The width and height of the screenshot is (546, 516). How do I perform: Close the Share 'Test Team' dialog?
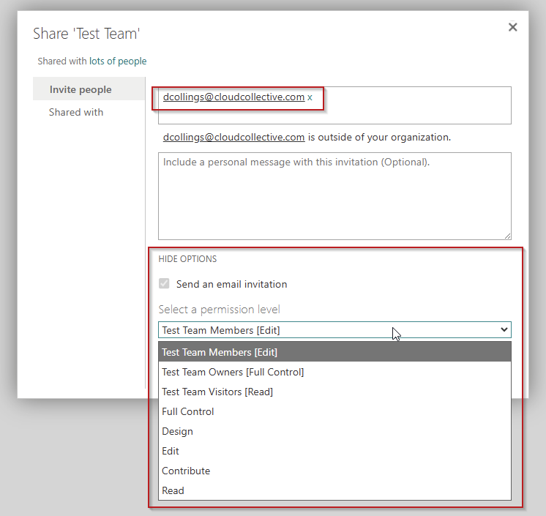click(512, 27)
